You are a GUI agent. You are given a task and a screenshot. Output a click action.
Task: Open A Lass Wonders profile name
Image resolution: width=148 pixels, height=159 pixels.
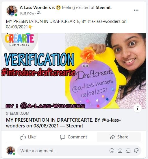(x=35, y=8)
